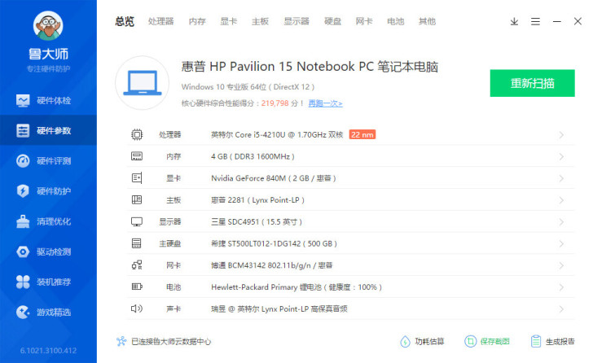This screenshot has height=363, width=593.
Task: Switch to the 硬盘 tab
Action: tap(333, 21)
